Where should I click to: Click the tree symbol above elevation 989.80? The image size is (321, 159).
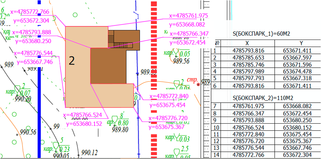[x=114, y=119]
